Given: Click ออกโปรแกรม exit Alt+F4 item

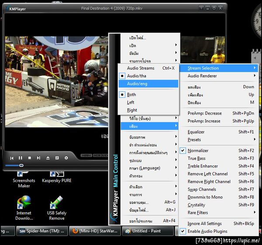Looking at the screenshot, I should (x=149, y=221).
